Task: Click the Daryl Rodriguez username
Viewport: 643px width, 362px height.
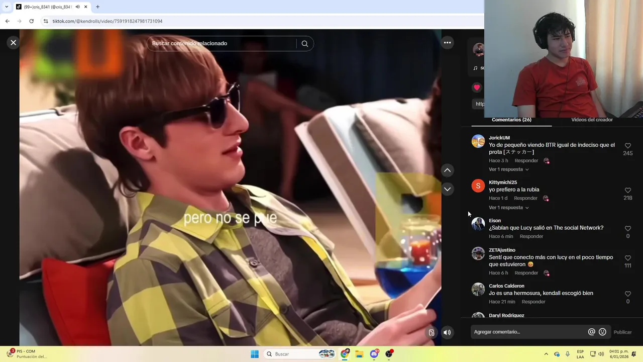Action: (x=506, y=315)
